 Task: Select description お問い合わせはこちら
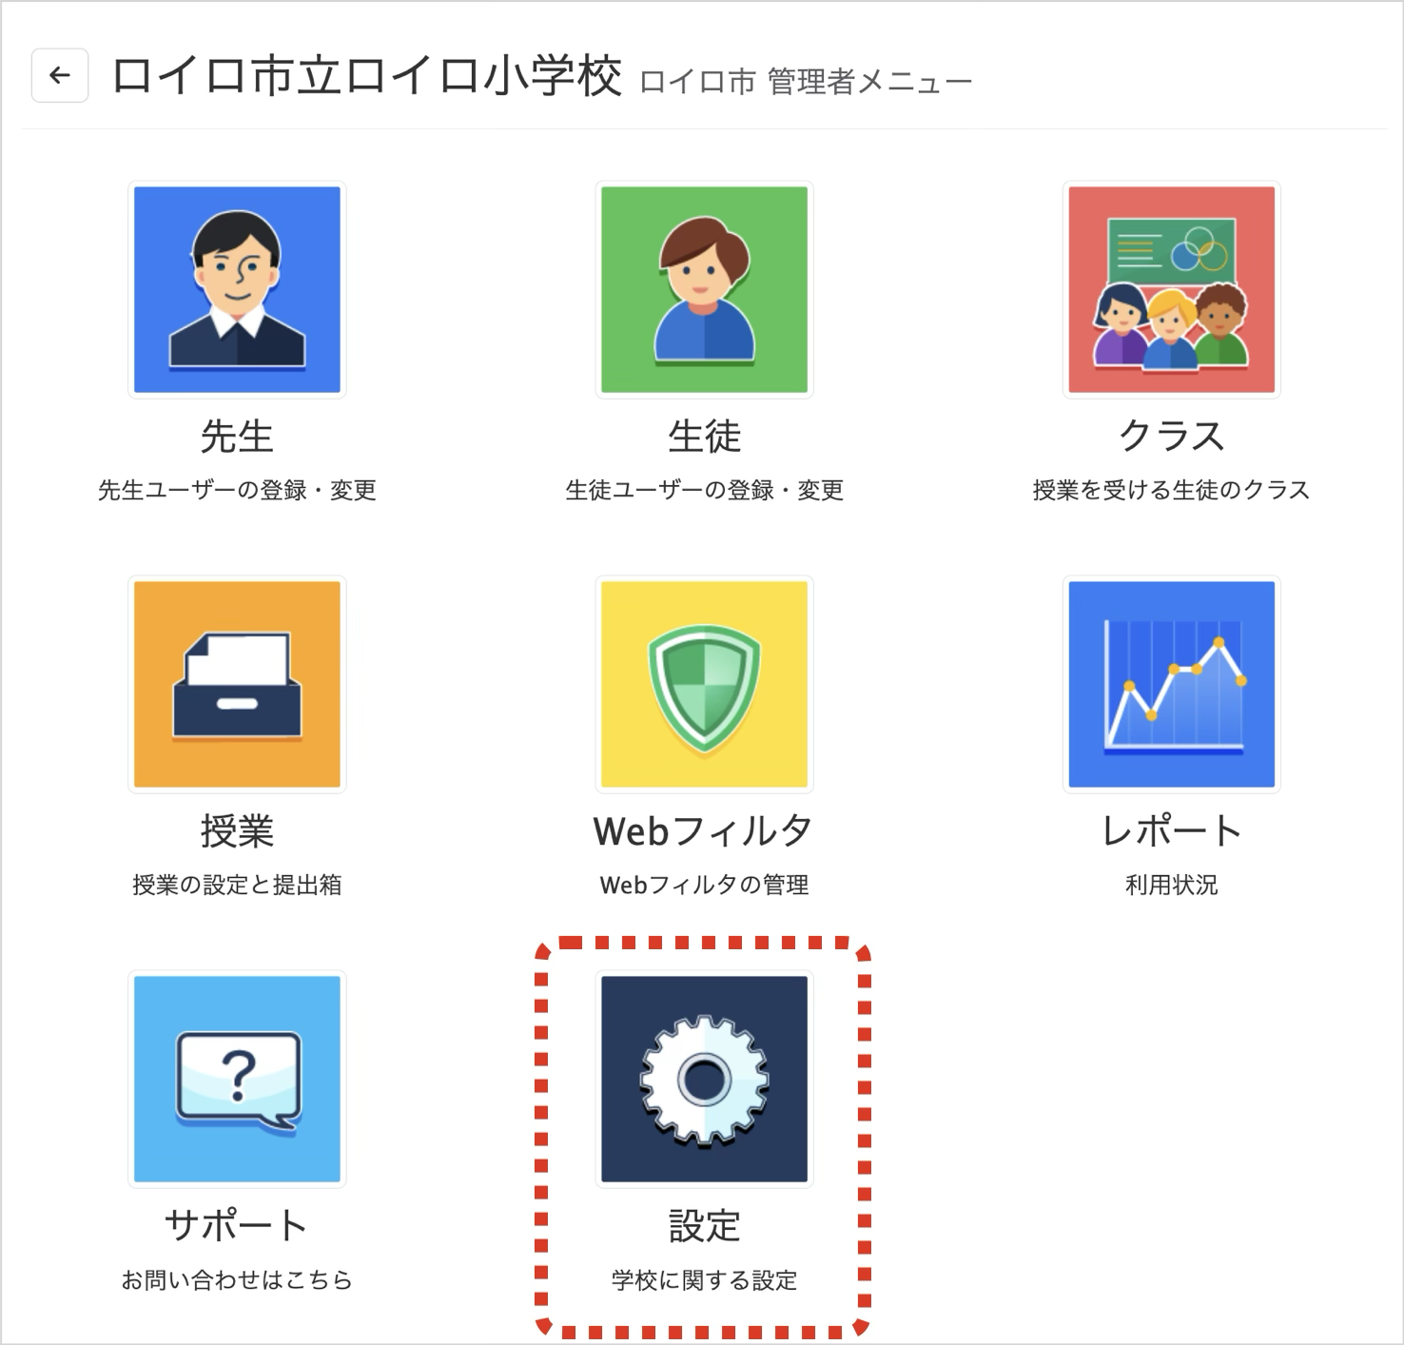point(237,1280)
